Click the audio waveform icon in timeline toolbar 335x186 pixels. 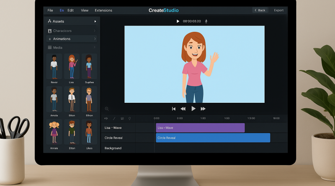pyautogui.click(x=106, y=118)
